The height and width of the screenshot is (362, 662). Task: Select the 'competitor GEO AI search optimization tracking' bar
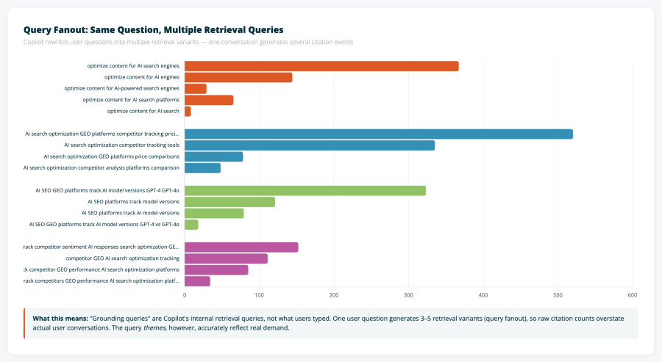coord(226,258)
